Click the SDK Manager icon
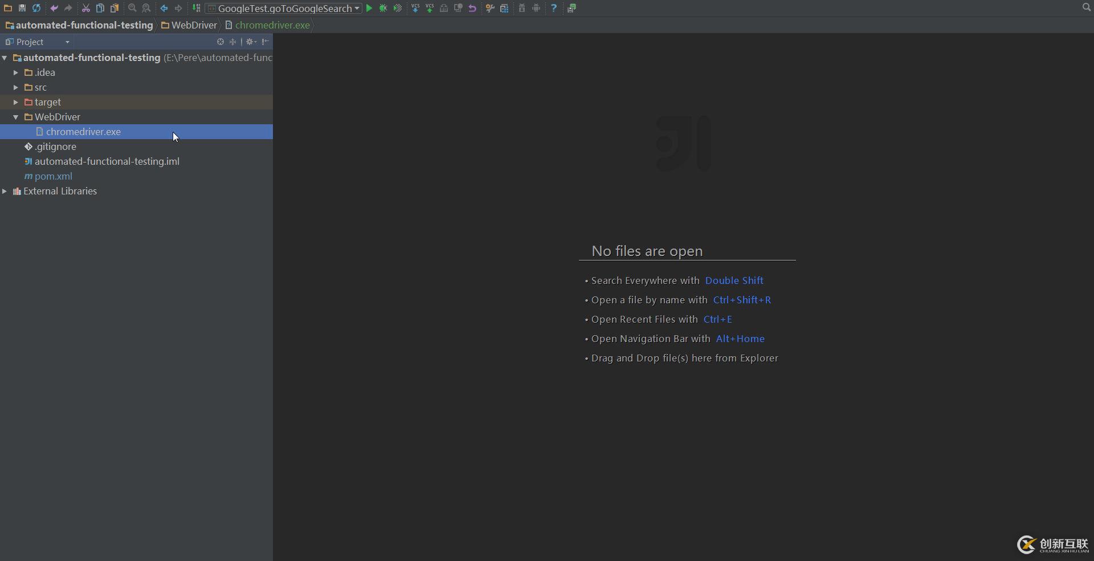The image size is (1094, 561). point(522,8)
